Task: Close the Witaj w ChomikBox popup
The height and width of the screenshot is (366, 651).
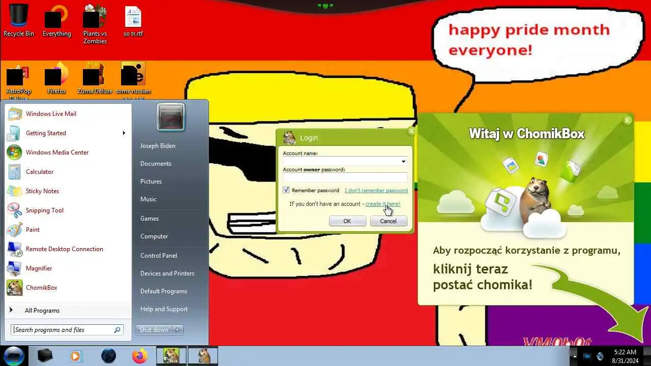Action: click(627, 120)
